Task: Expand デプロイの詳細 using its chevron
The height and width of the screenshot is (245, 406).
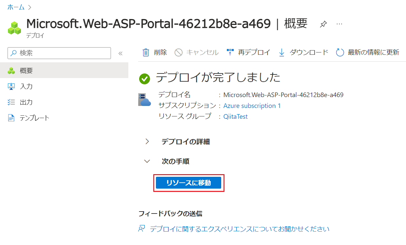Action: pyautogui.click(x=147, y=141)
